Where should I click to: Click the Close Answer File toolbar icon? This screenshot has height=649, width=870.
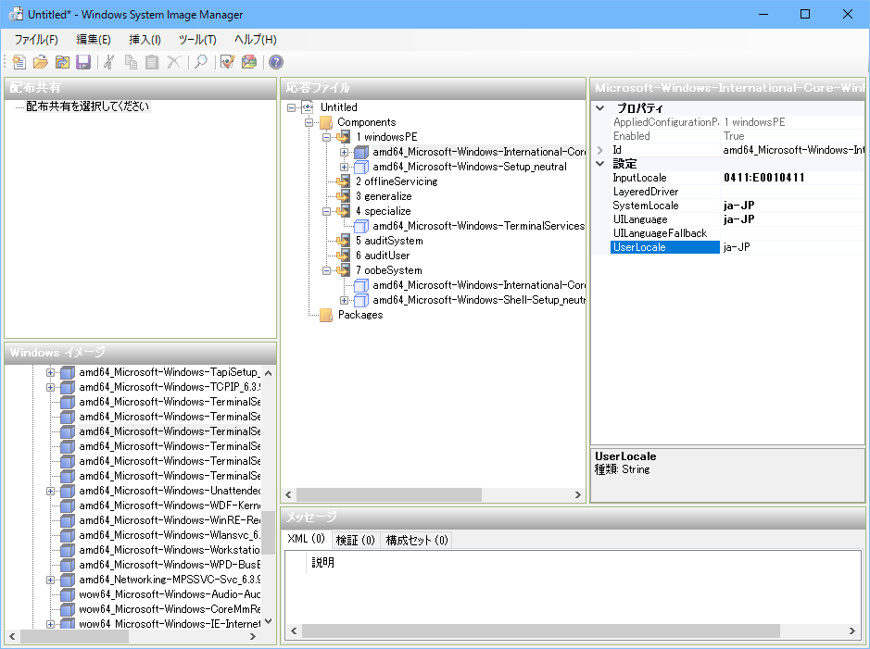click(61, 62)
